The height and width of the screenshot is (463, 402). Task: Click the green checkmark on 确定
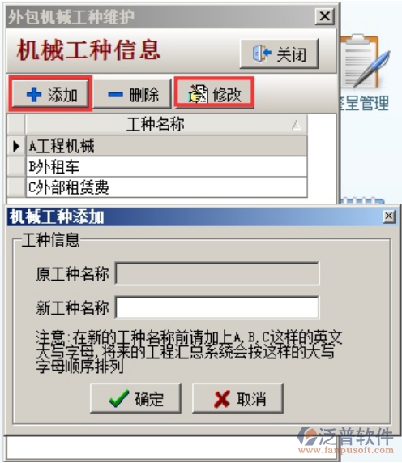pos(119,398)
